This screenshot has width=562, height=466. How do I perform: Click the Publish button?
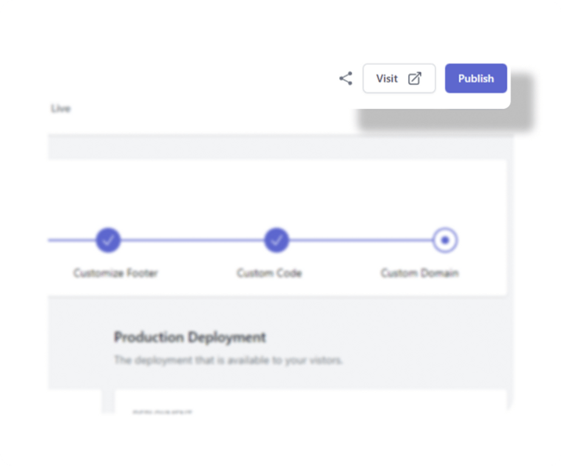476,78
